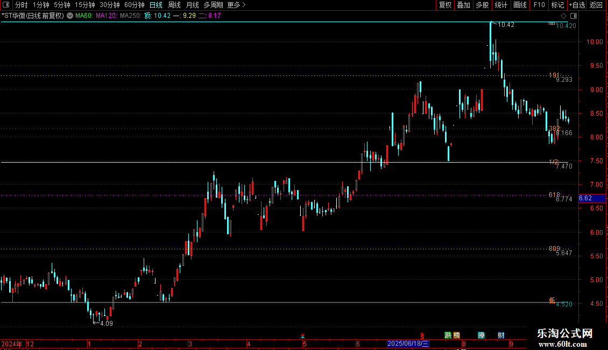
Task: Click the 一: 9.29 value label
Action: click(185, 16)
